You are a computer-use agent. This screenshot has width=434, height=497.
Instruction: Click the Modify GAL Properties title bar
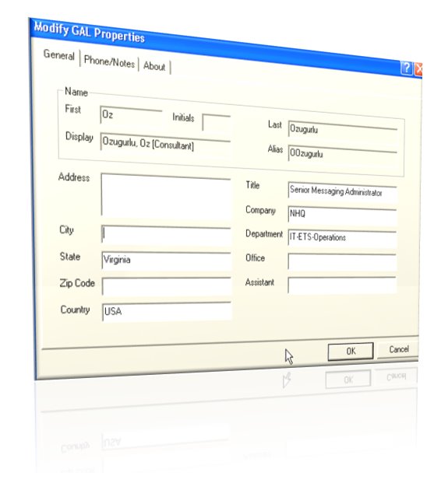click(216, 47)
